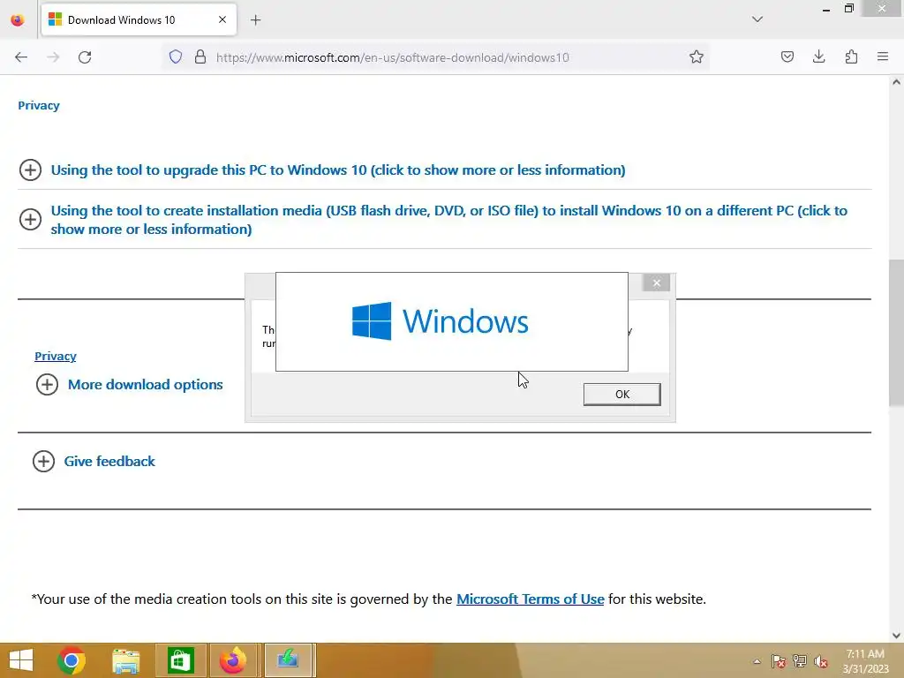
Task: Switch to Firefox on the taskbar
Action: click(233, 660)
